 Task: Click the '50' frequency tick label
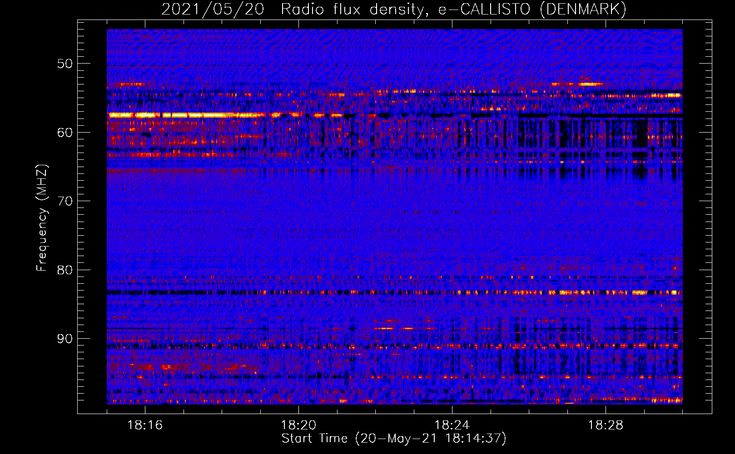click(x=65, y=64)
